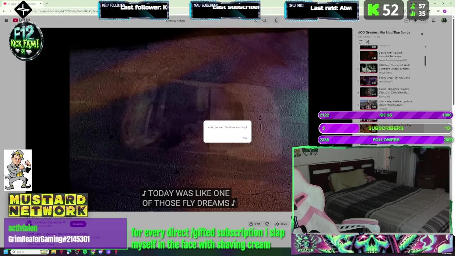
Task: Open Google Chrome from the taskbar
Action: [x=92, y=252]
